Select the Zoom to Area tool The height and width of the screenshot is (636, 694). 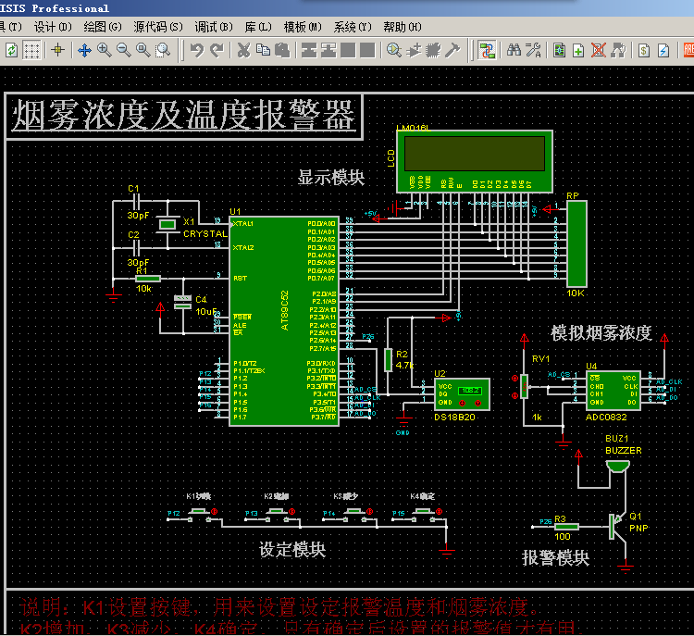(163, 50)
